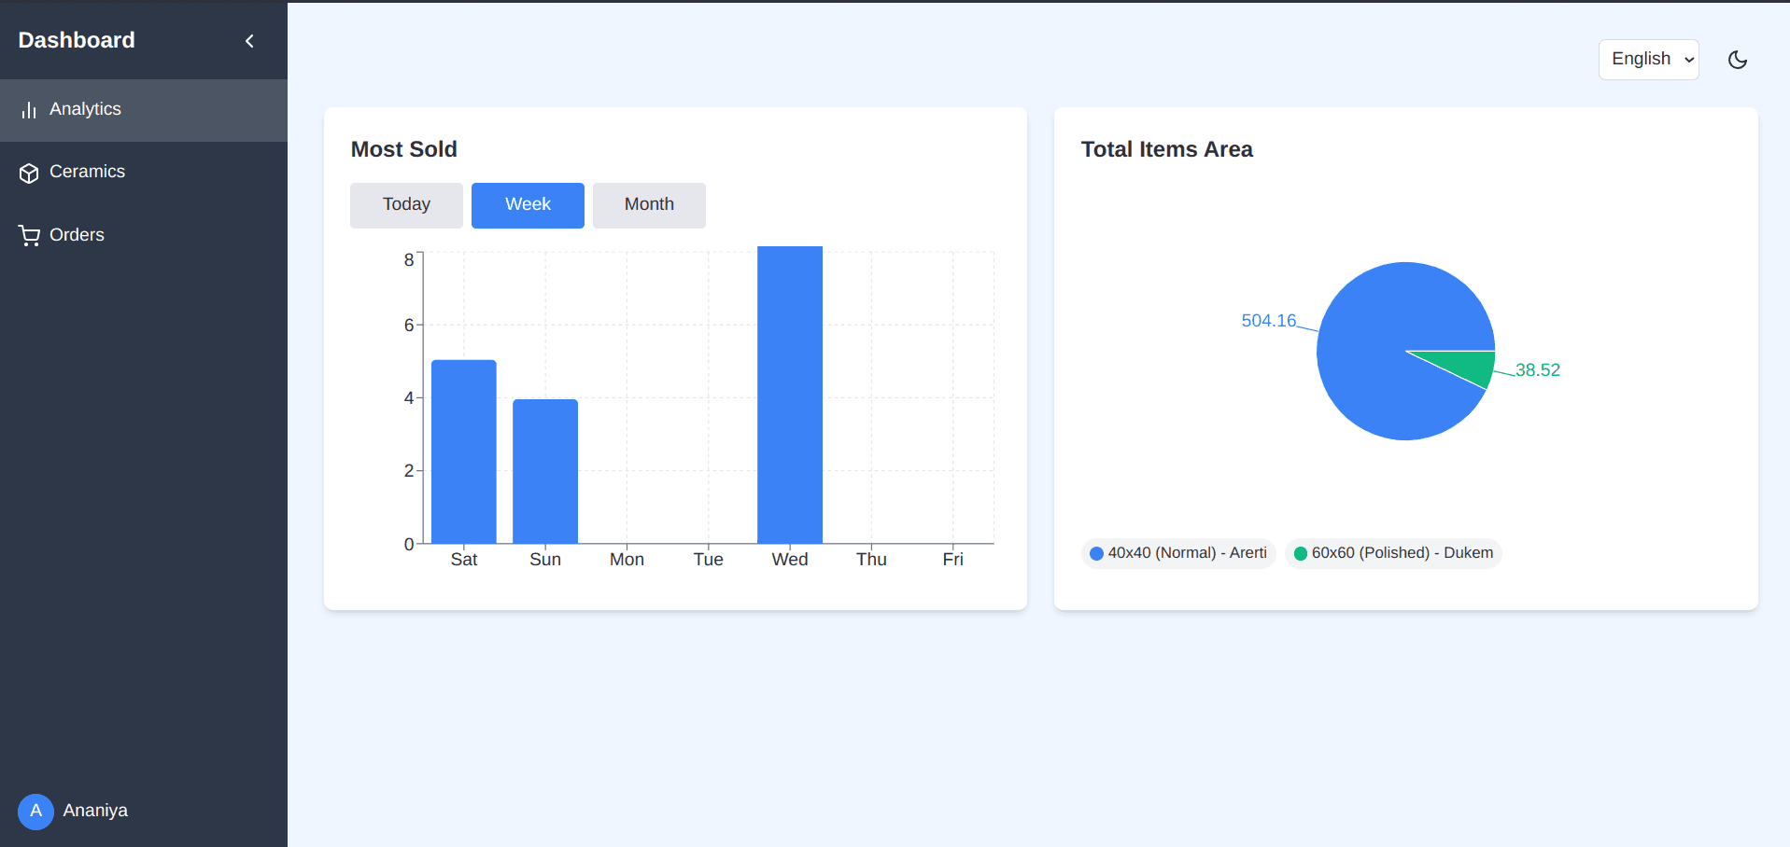Select the 40x40 (Normal) - Arerti legend
The height and width of the screenshot is (847, 1790).
click(1178, 553)
